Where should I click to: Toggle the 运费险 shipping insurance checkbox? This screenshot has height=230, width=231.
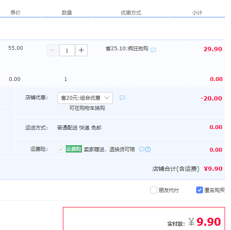[x=61, y=149]
